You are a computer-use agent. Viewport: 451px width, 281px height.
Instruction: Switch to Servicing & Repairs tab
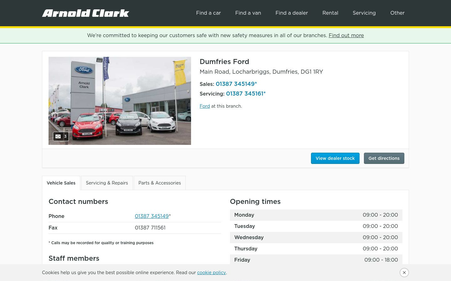107,183
